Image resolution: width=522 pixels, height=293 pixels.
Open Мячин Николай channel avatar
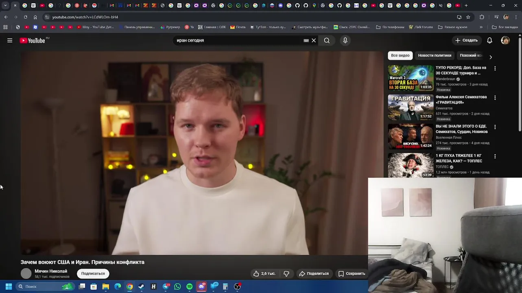pos(26,273)
